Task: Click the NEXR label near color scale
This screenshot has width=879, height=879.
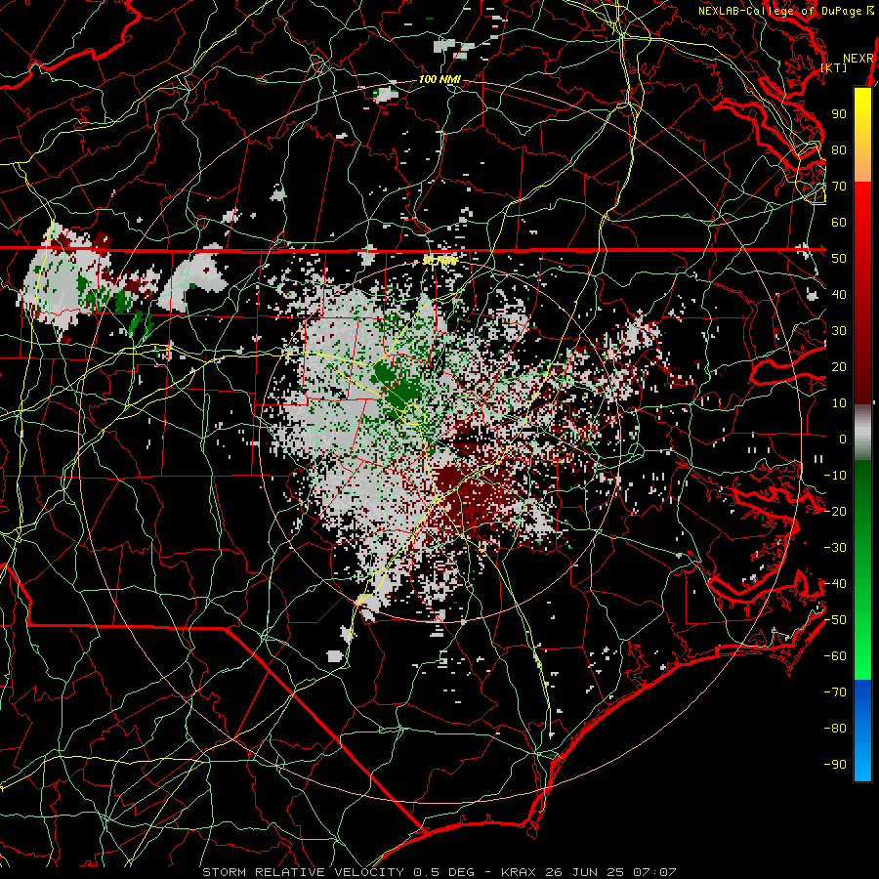Action: [858, 59]
